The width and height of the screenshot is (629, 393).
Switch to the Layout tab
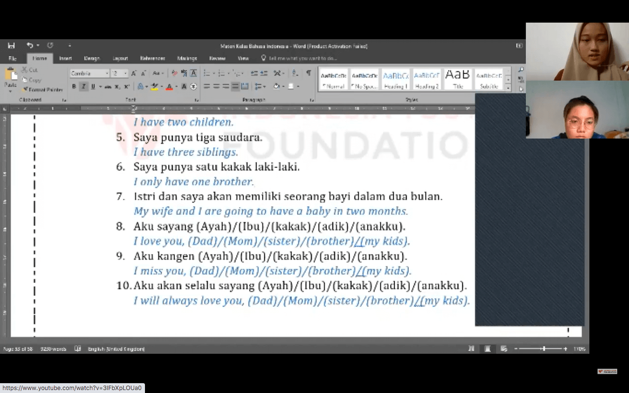click(120, 58)
